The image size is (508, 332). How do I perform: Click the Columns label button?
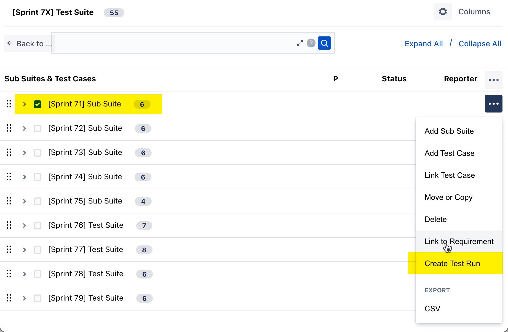coord(474,12)
